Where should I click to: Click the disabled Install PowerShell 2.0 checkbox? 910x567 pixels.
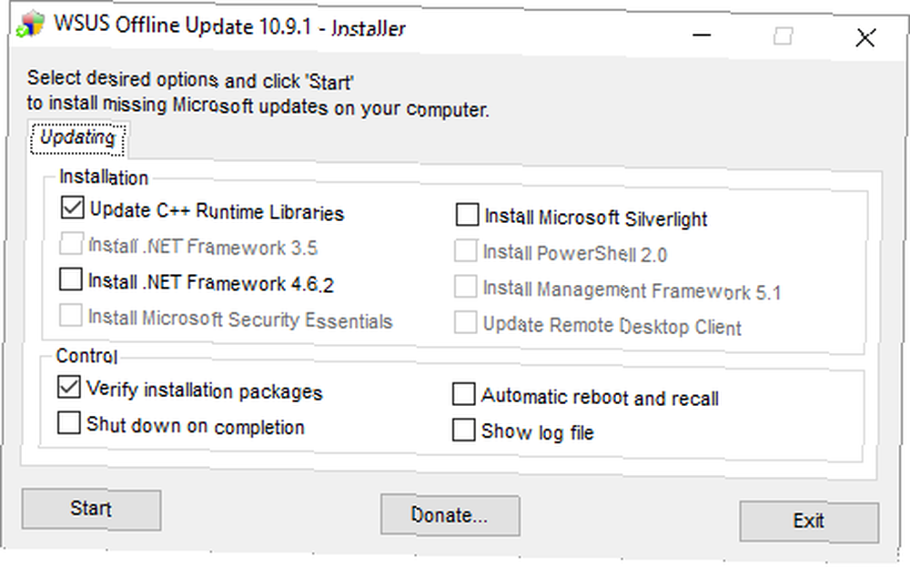465,250
